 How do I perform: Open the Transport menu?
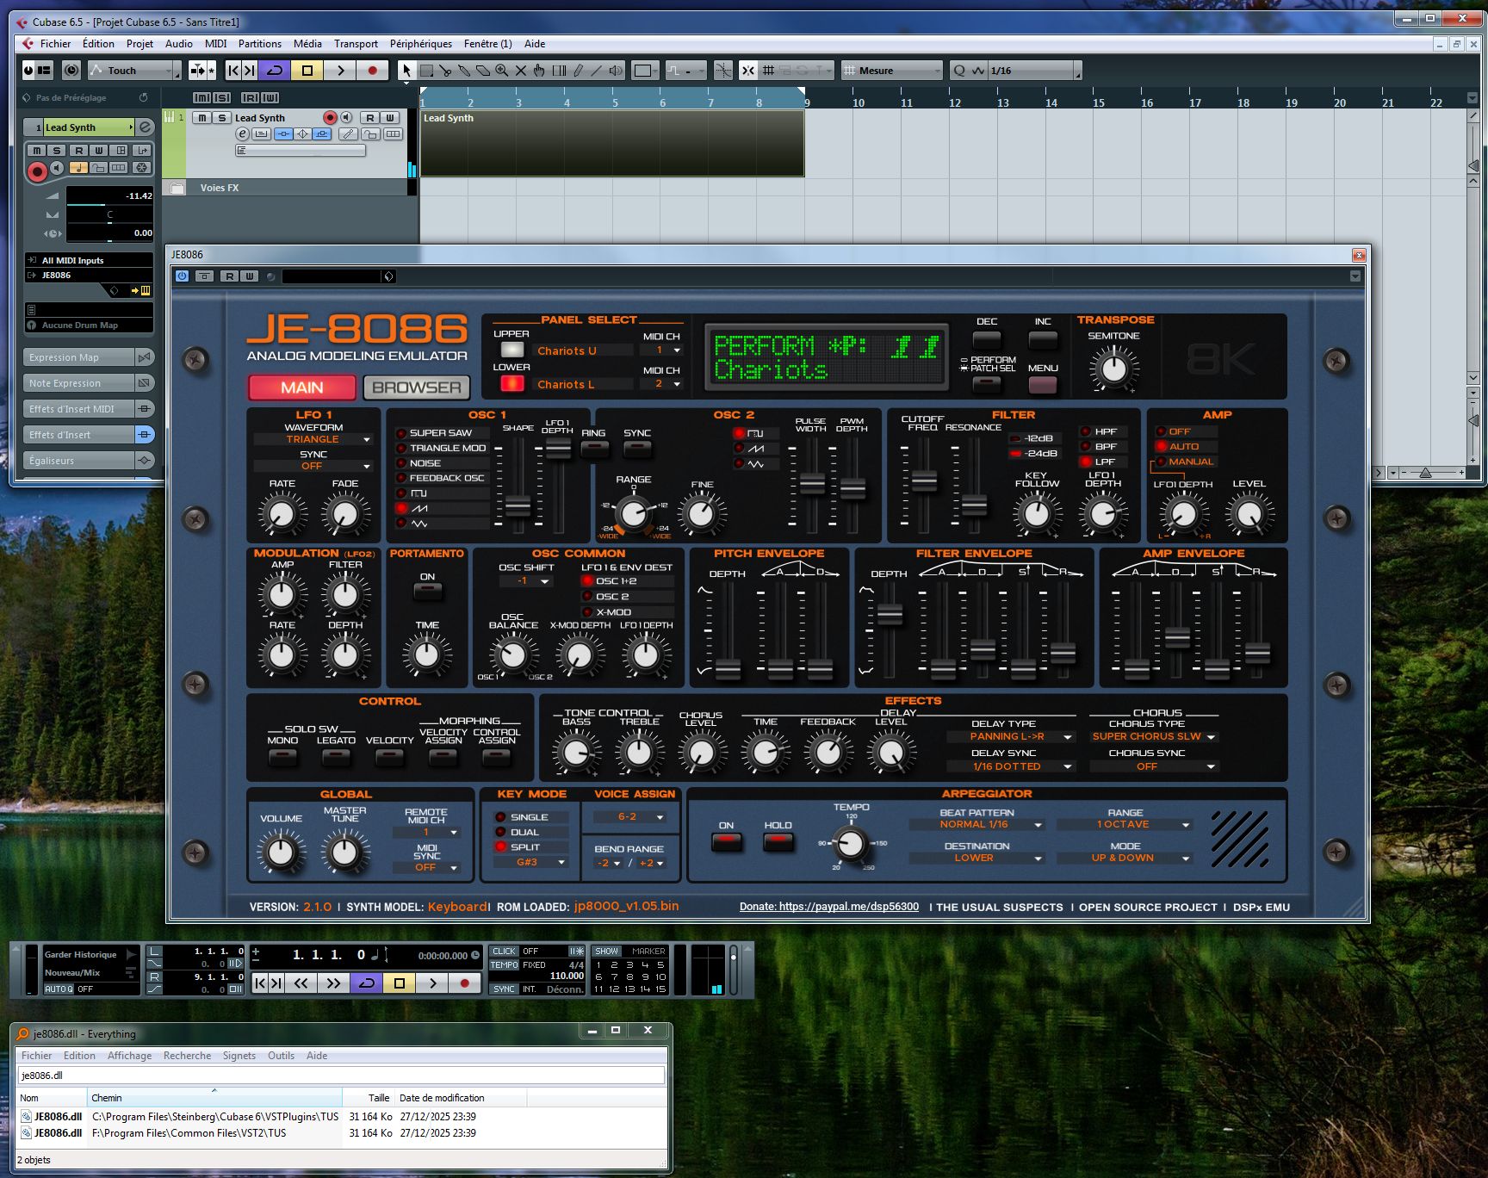click(x=355, y=44)
